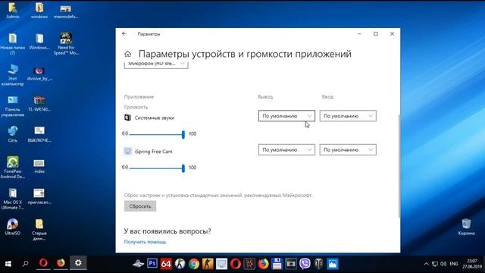The image size is (485, 273).
Task: Show hidden system tray icons
Action: [x=426, y=264]
